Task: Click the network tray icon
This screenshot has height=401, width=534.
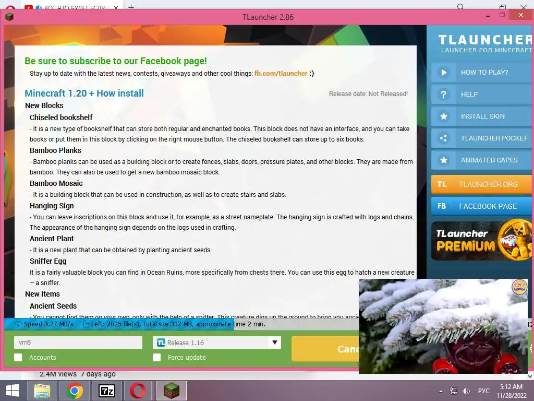Action: click(454, 391)
